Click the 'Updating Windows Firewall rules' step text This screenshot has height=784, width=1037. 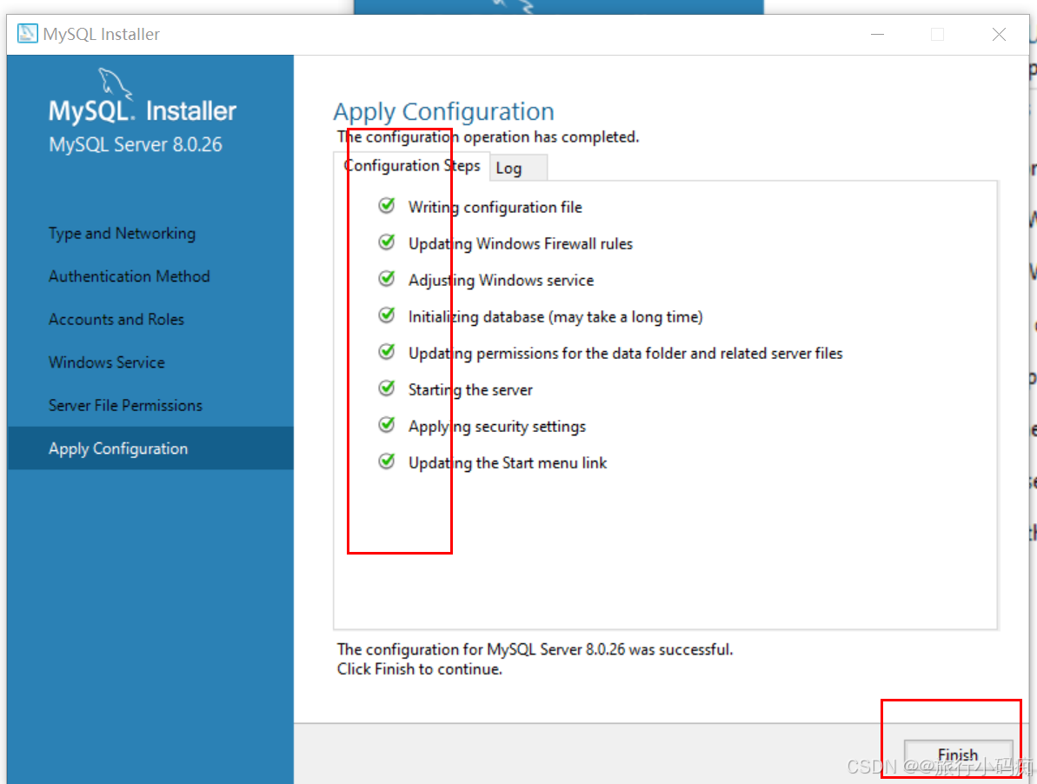[521, 244]
